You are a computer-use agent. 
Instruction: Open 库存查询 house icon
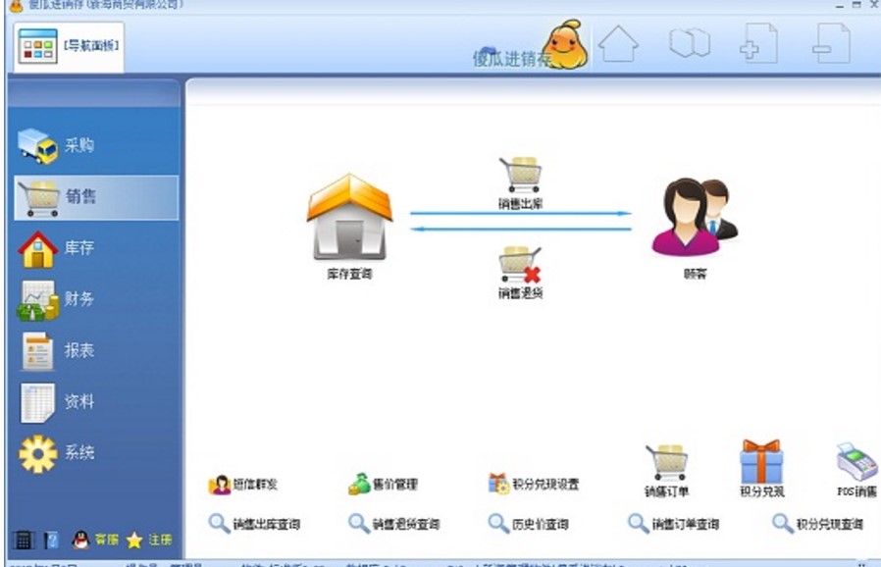(x=349, y=226)
